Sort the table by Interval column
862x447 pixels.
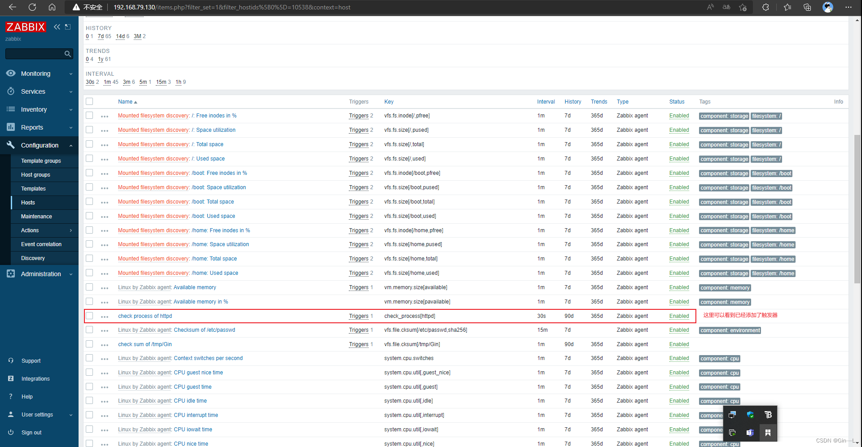(546, 102)
